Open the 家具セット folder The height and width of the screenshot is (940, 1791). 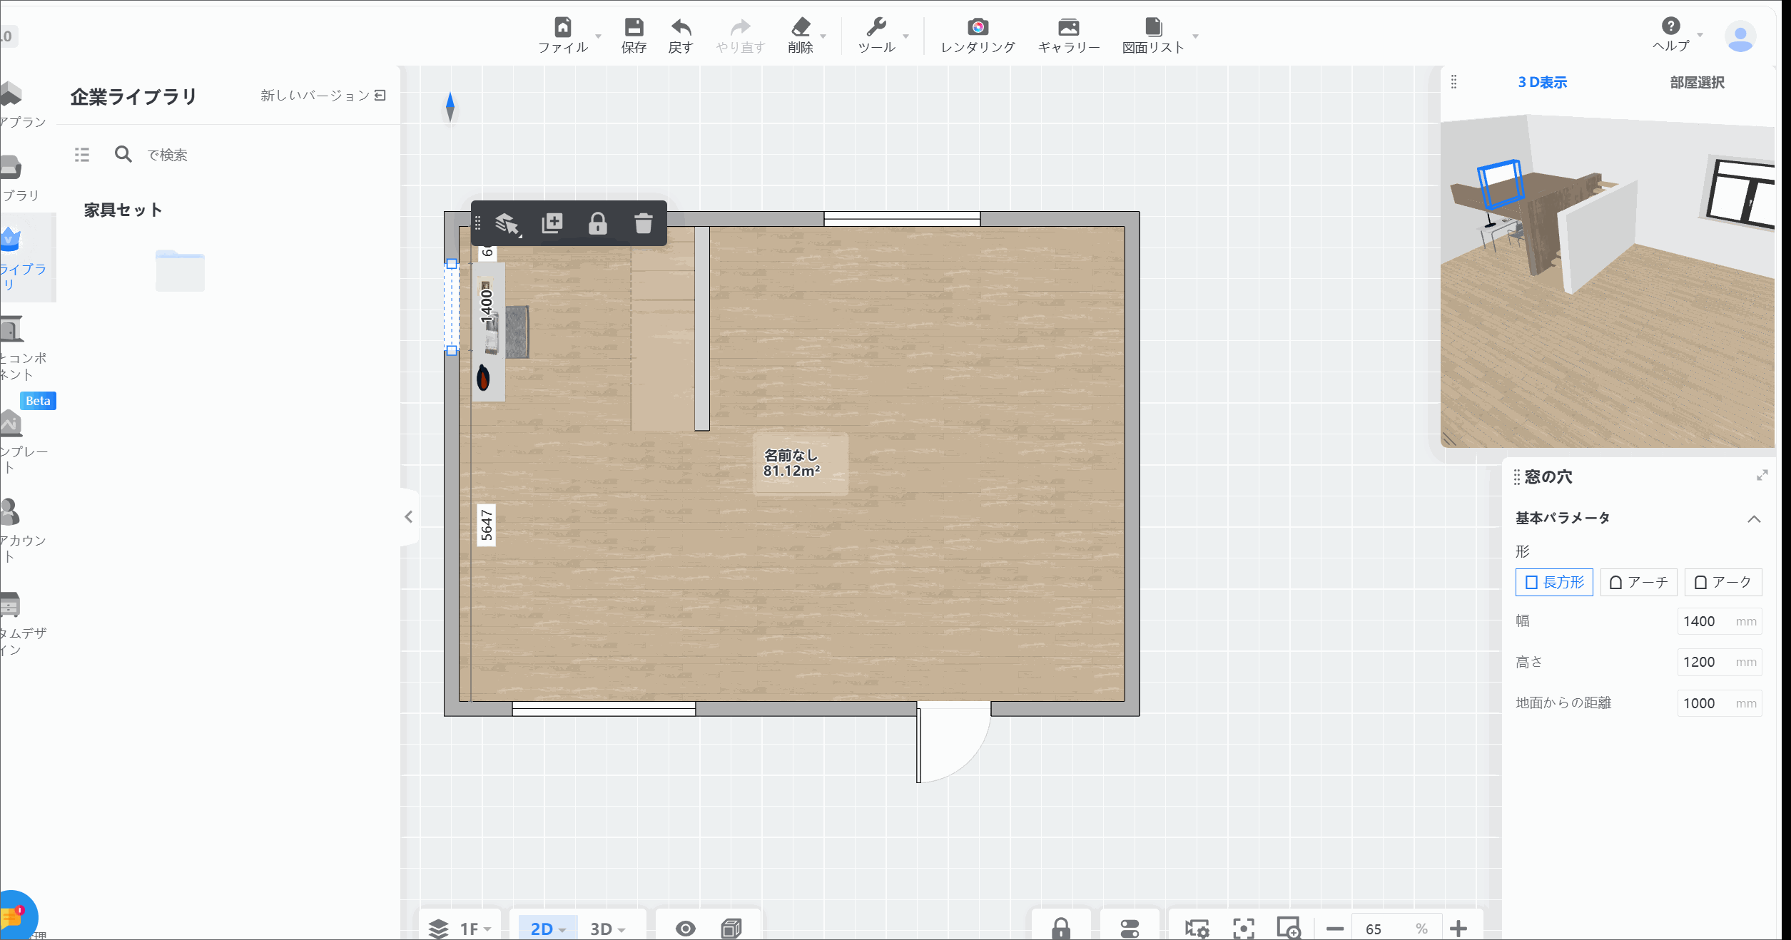tap(180, 270)
